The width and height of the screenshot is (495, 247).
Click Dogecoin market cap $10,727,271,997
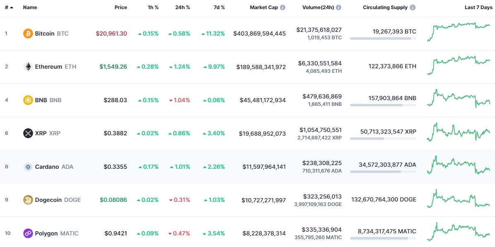tap(264, 200)
